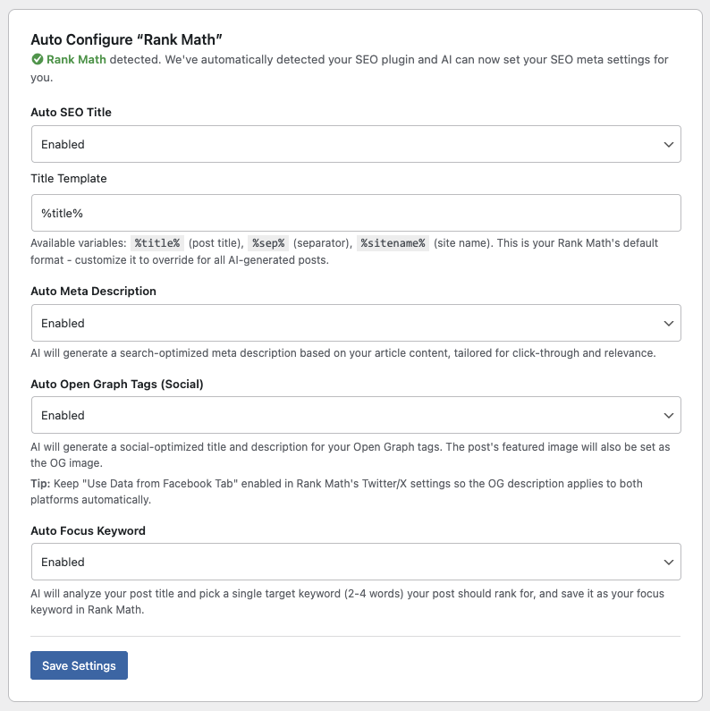
Task: Open the Auto Focus Keyword dropdown
Action: tap(356, 562)
